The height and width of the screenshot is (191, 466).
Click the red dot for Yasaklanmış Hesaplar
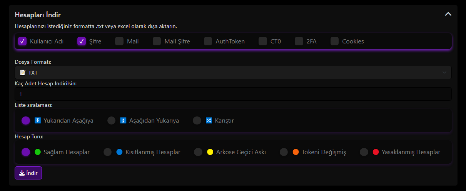click(x=376, y=152)
